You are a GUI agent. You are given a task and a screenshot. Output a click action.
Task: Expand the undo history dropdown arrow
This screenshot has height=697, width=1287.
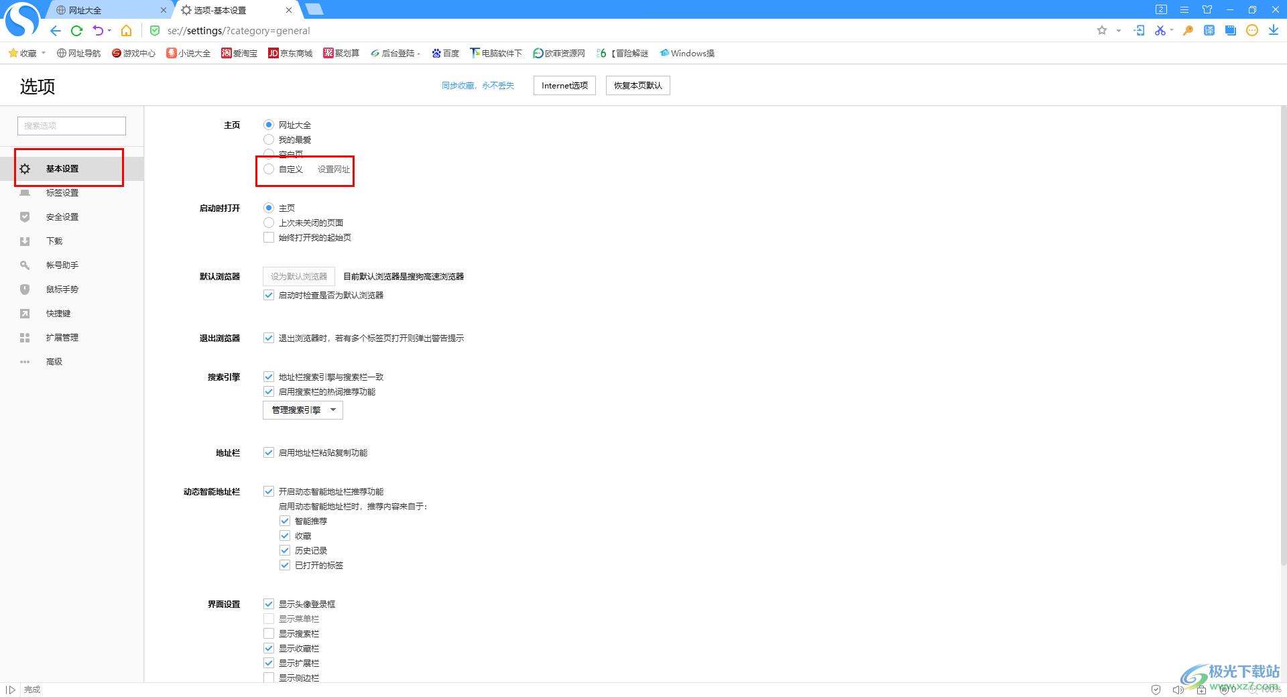109,31
